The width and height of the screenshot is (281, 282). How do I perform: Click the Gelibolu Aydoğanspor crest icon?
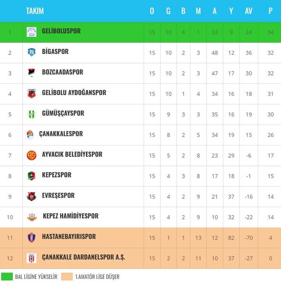coord(31,93)
